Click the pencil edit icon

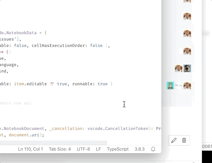coord(174,140)
